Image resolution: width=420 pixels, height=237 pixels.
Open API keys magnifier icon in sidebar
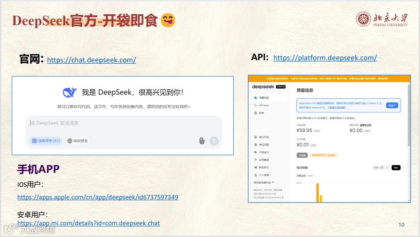(256, 105)
